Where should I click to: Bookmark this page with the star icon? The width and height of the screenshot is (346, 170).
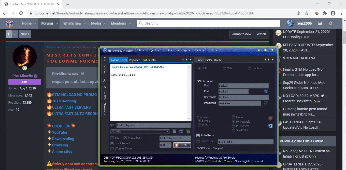click(307, 13)
